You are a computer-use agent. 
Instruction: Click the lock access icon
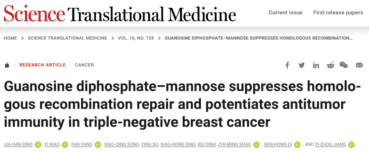[x=7, y=65]
